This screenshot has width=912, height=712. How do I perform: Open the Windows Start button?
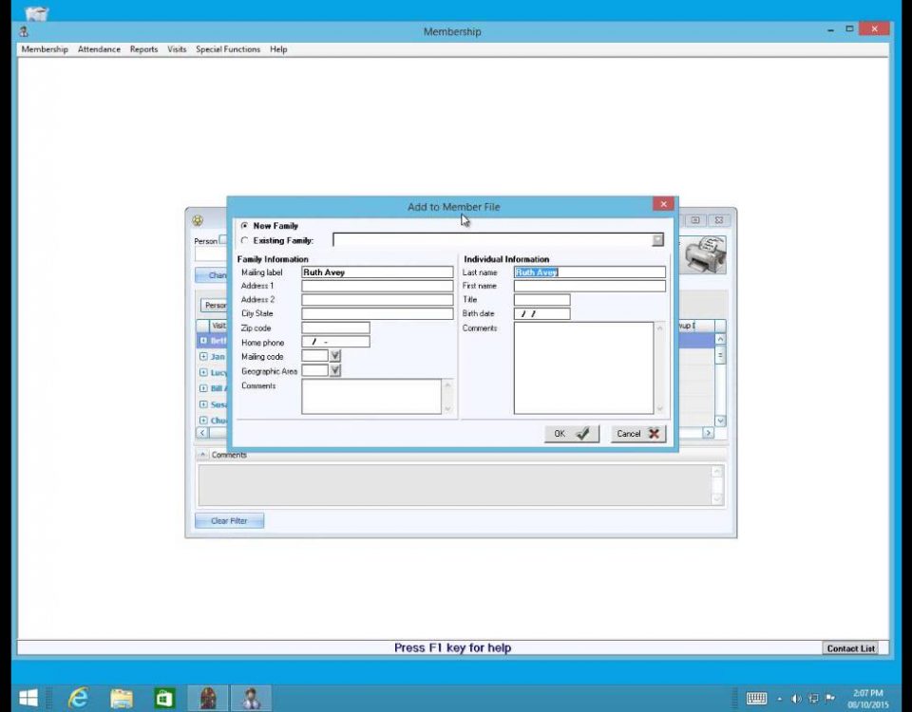[28, 698]
